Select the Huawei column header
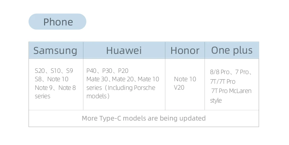Screen dimensions: 289x145 point(124,51)
